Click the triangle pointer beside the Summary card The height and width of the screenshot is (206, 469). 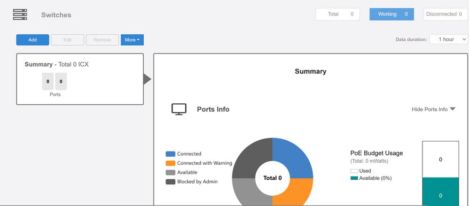pyautogui.click(x=147, y=79)
